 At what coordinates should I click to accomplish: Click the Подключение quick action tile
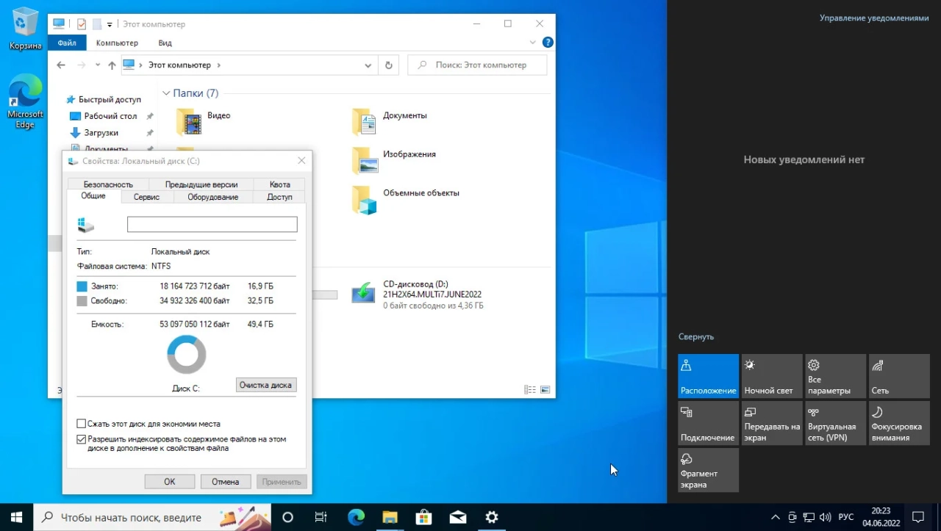point(708,422)
